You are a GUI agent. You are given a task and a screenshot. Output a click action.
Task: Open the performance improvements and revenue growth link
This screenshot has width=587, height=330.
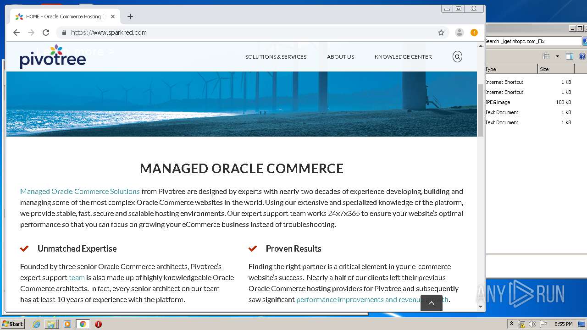pos(372,299)
